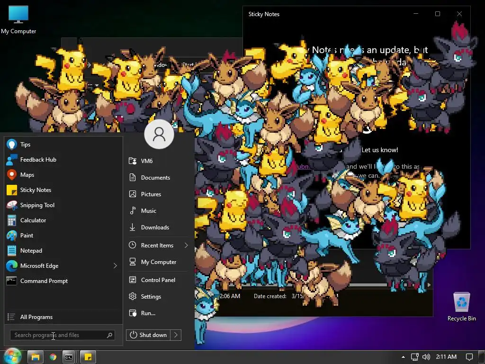This screenshot has height=364, width=485.
Task: Open Music folder link
Action: (158, 210)
